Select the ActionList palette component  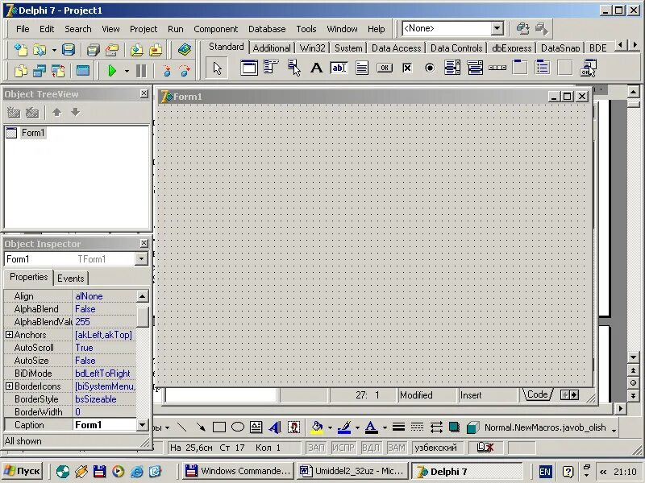tap(588, 68)
